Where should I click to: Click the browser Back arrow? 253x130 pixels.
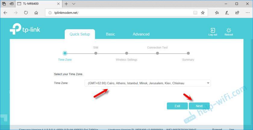coord(5,13)
